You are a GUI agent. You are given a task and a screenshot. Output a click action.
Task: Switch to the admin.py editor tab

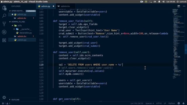point(46,6)
